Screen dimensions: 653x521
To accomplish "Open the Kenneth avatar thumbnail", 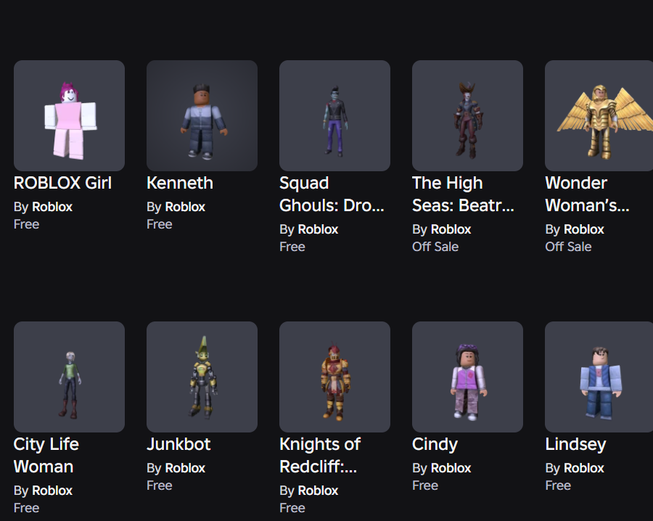I will tap(202, 115).
